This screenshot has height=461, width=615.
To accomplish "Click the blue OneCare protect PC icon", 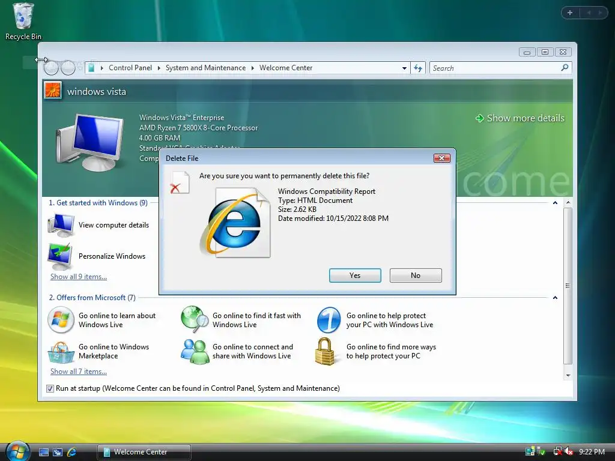I will click(x=329, y=320).
